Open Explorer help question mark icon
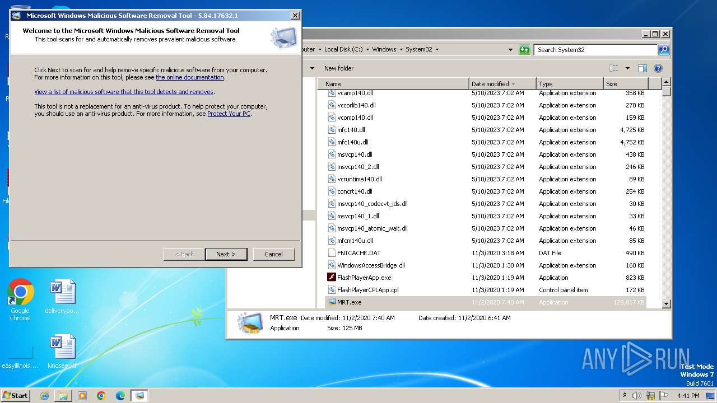This screenshot has height=403, width=717. [x=658, y=68]
